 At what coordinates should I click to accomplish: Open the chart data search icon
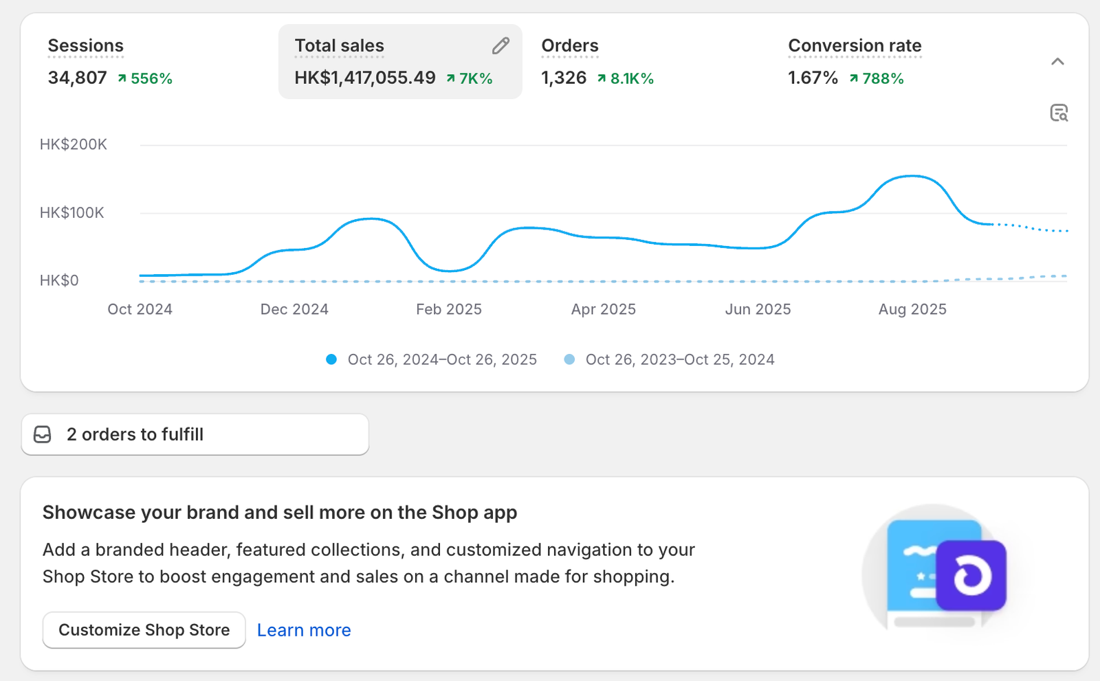click(1059, 111)
